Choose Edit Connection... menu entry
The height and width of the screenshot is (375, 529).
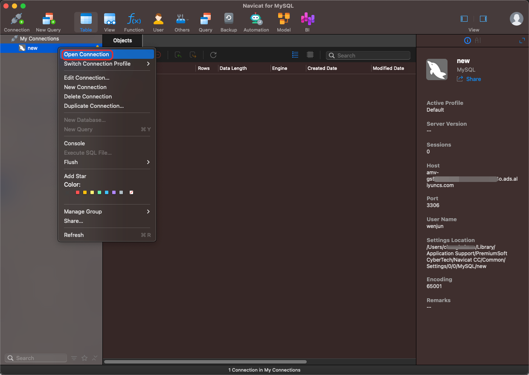(107, 78)
